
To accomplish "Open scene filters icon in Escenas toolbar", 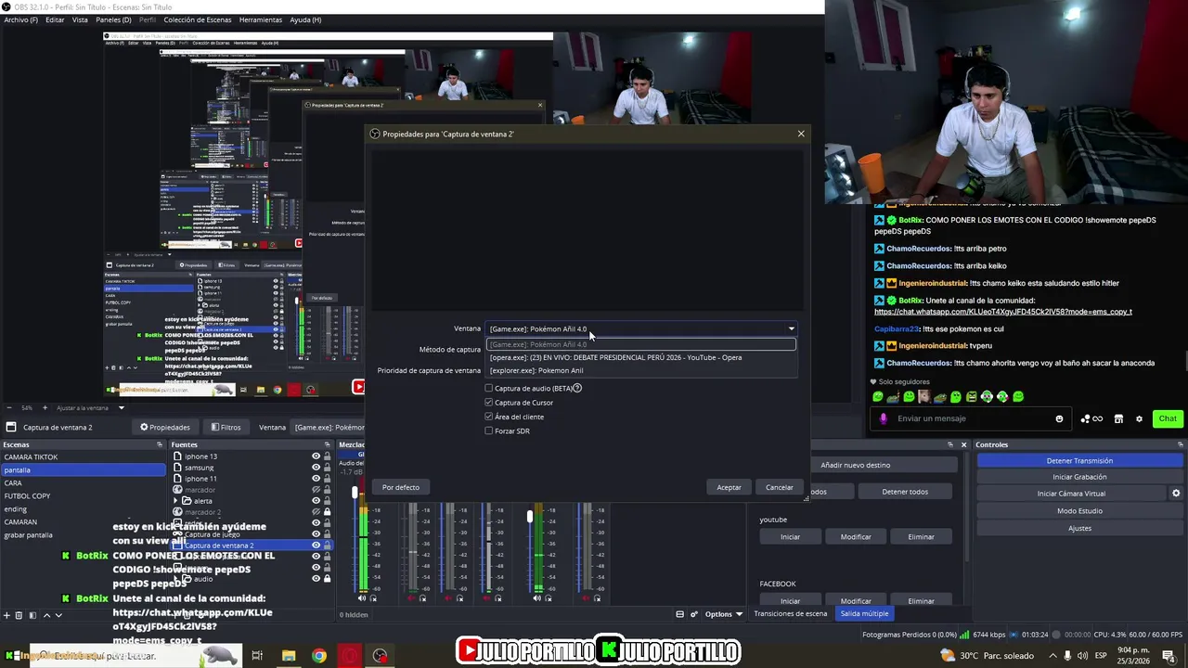I will click(x=32, y=615).
